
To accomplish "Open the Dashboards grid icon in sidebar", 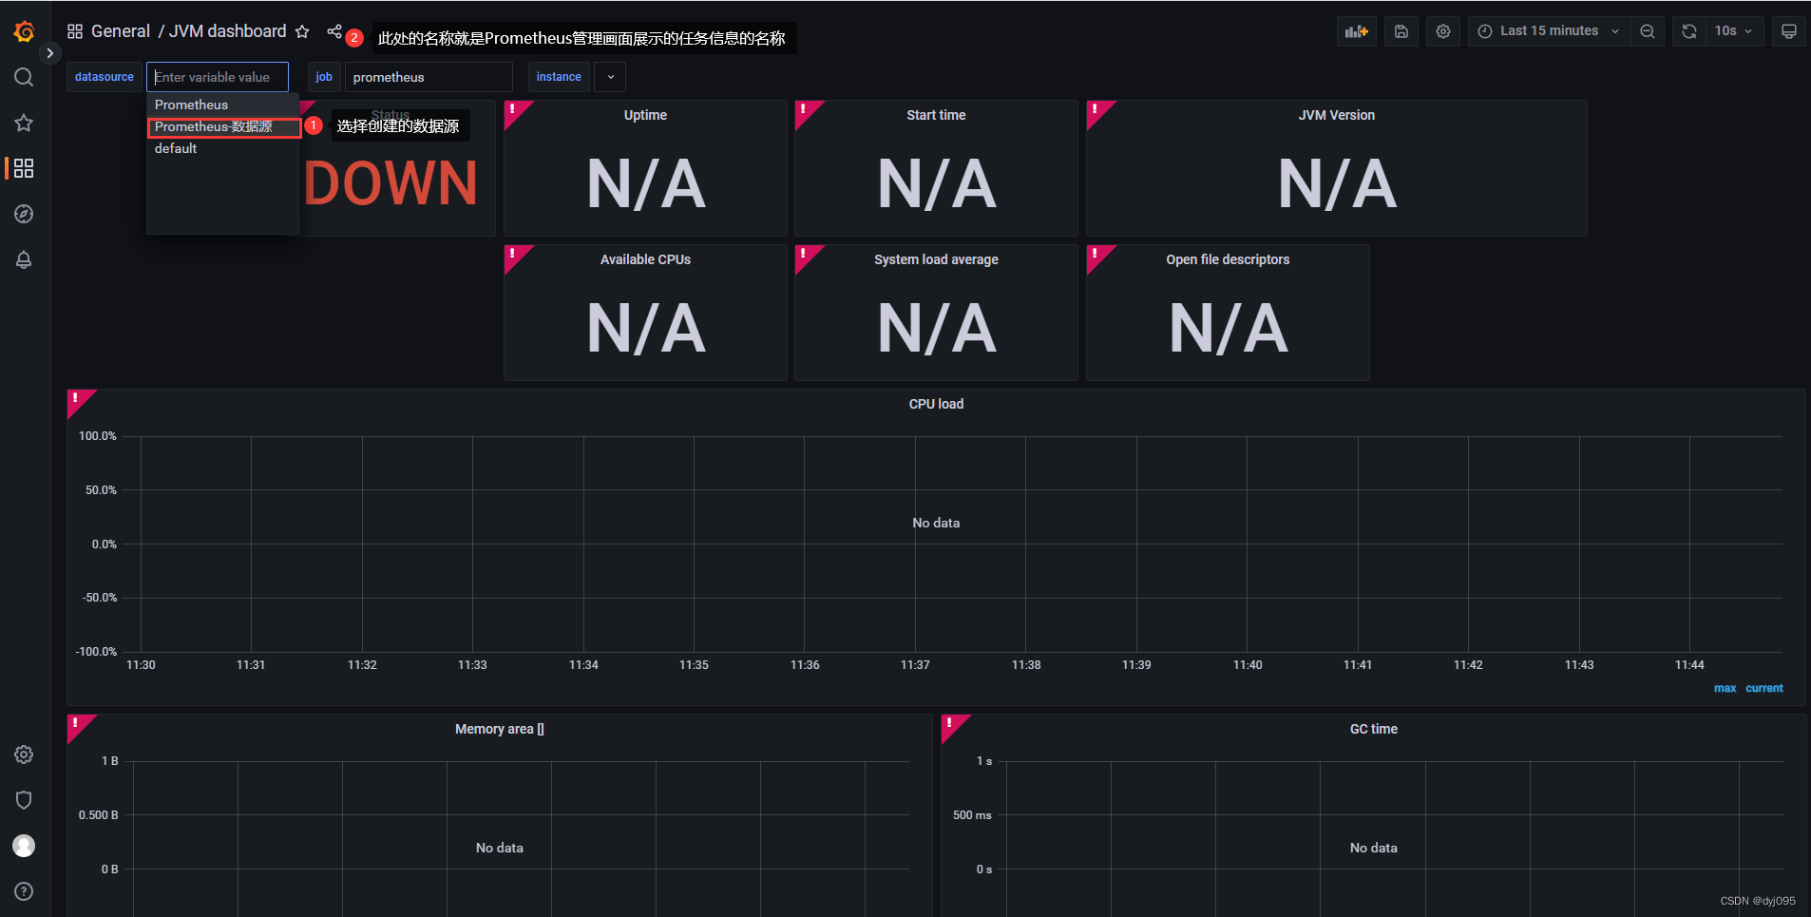I will click(24, 168).
